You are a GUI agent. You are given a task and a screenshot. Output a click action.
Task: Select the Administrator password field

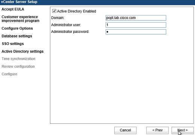click(136, 32)
